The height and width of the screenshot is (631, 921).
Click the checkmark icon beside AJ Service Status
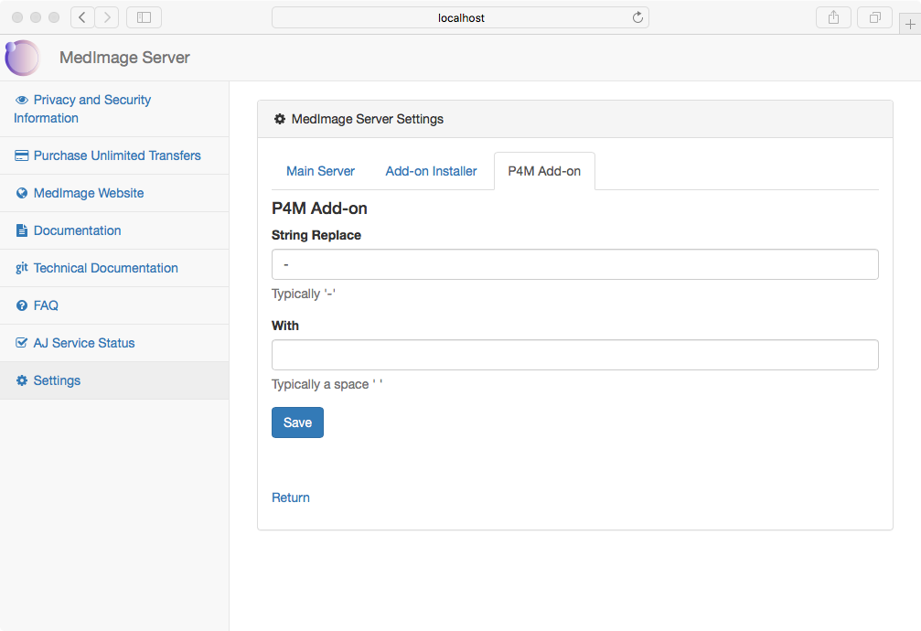tap(22, 343)
